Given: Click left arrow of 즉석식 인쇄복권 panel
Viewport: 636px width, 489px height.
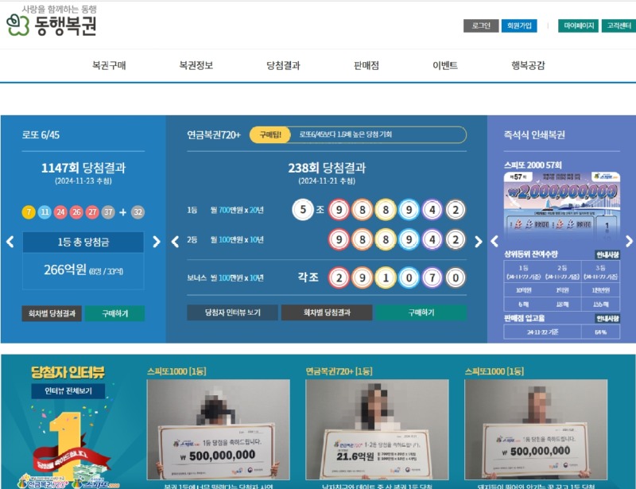Looking at the screenshot, I should (494, 242).
